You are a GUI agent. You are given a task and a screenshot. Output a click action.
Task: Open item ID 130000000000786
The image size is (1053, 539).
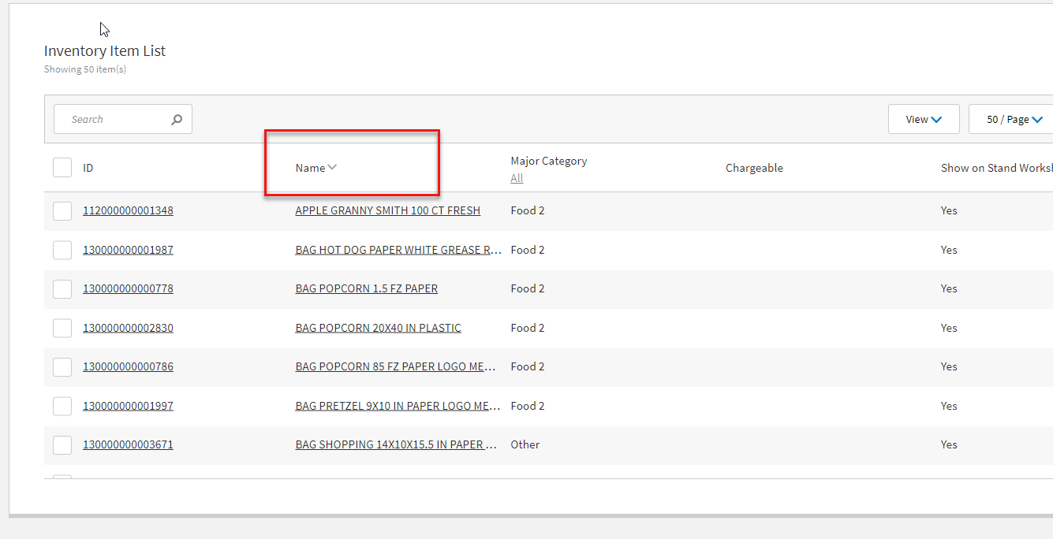coord(128,366)
